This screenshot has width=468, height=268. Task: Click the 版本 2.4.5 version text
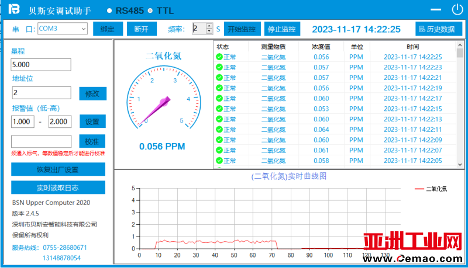pyautogui.click(x=25, y=214)
